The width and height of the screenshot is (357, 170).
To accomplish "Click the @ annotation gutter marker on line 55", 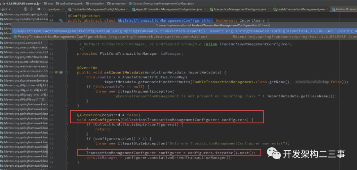I will pos(61,72).
